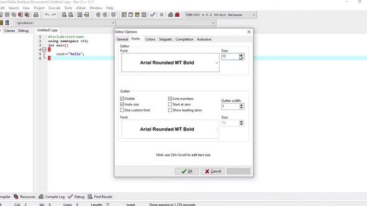The width and height of the screenshot is (367, 206).
Task: Open the AStyle menu
Action: [x=81, y=8]
